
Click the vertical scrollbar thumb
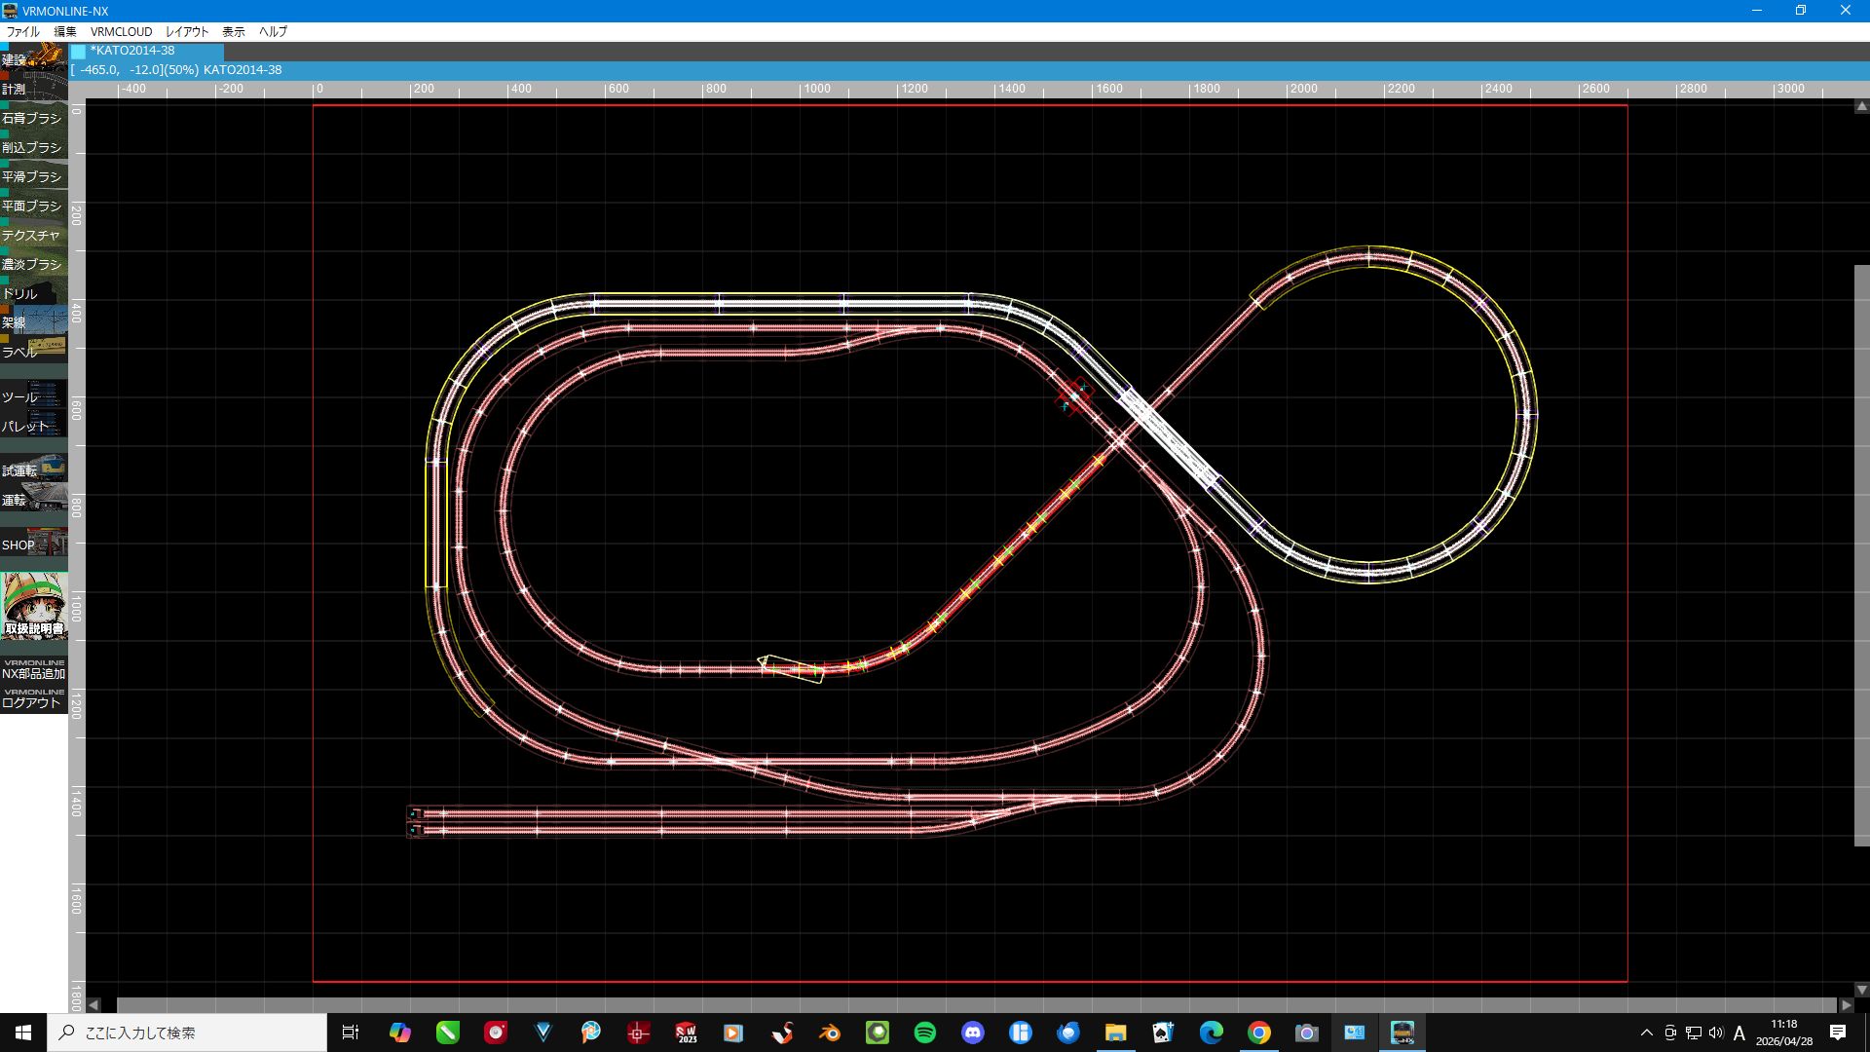1861,555
